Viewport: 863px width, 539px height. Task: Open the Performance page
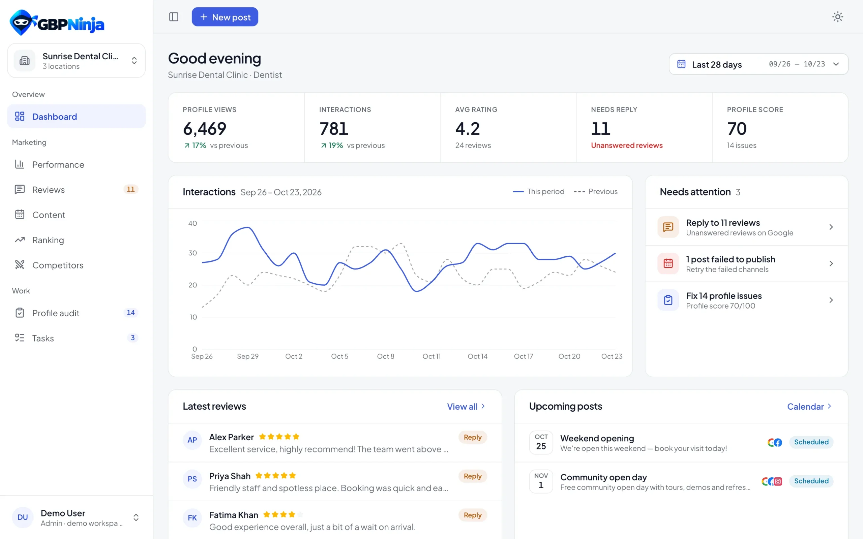[76, 164]
